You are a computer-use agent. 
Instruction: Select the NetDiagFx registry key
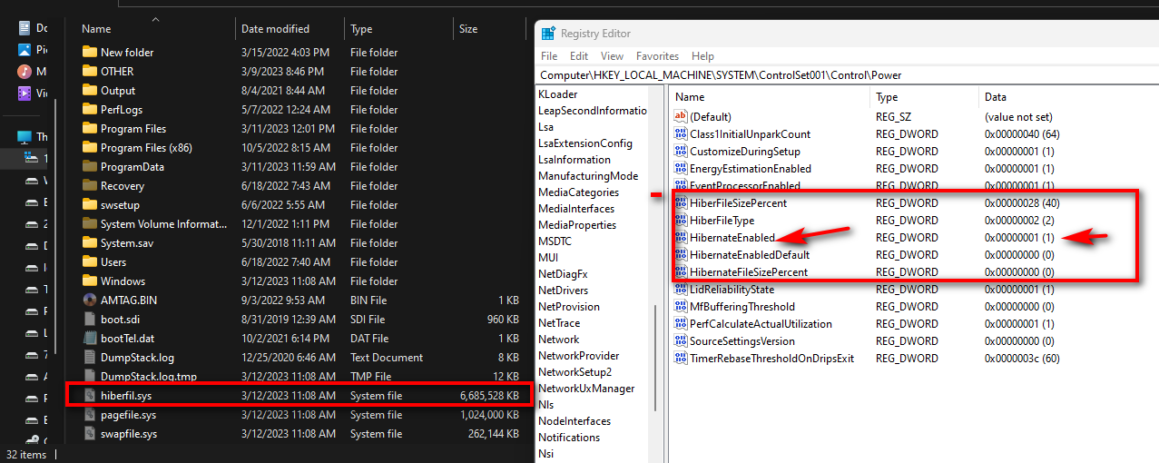563,273
